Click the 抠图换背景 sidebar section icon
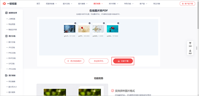The height and width of the screenshot is (96, 199). [6, 13]
